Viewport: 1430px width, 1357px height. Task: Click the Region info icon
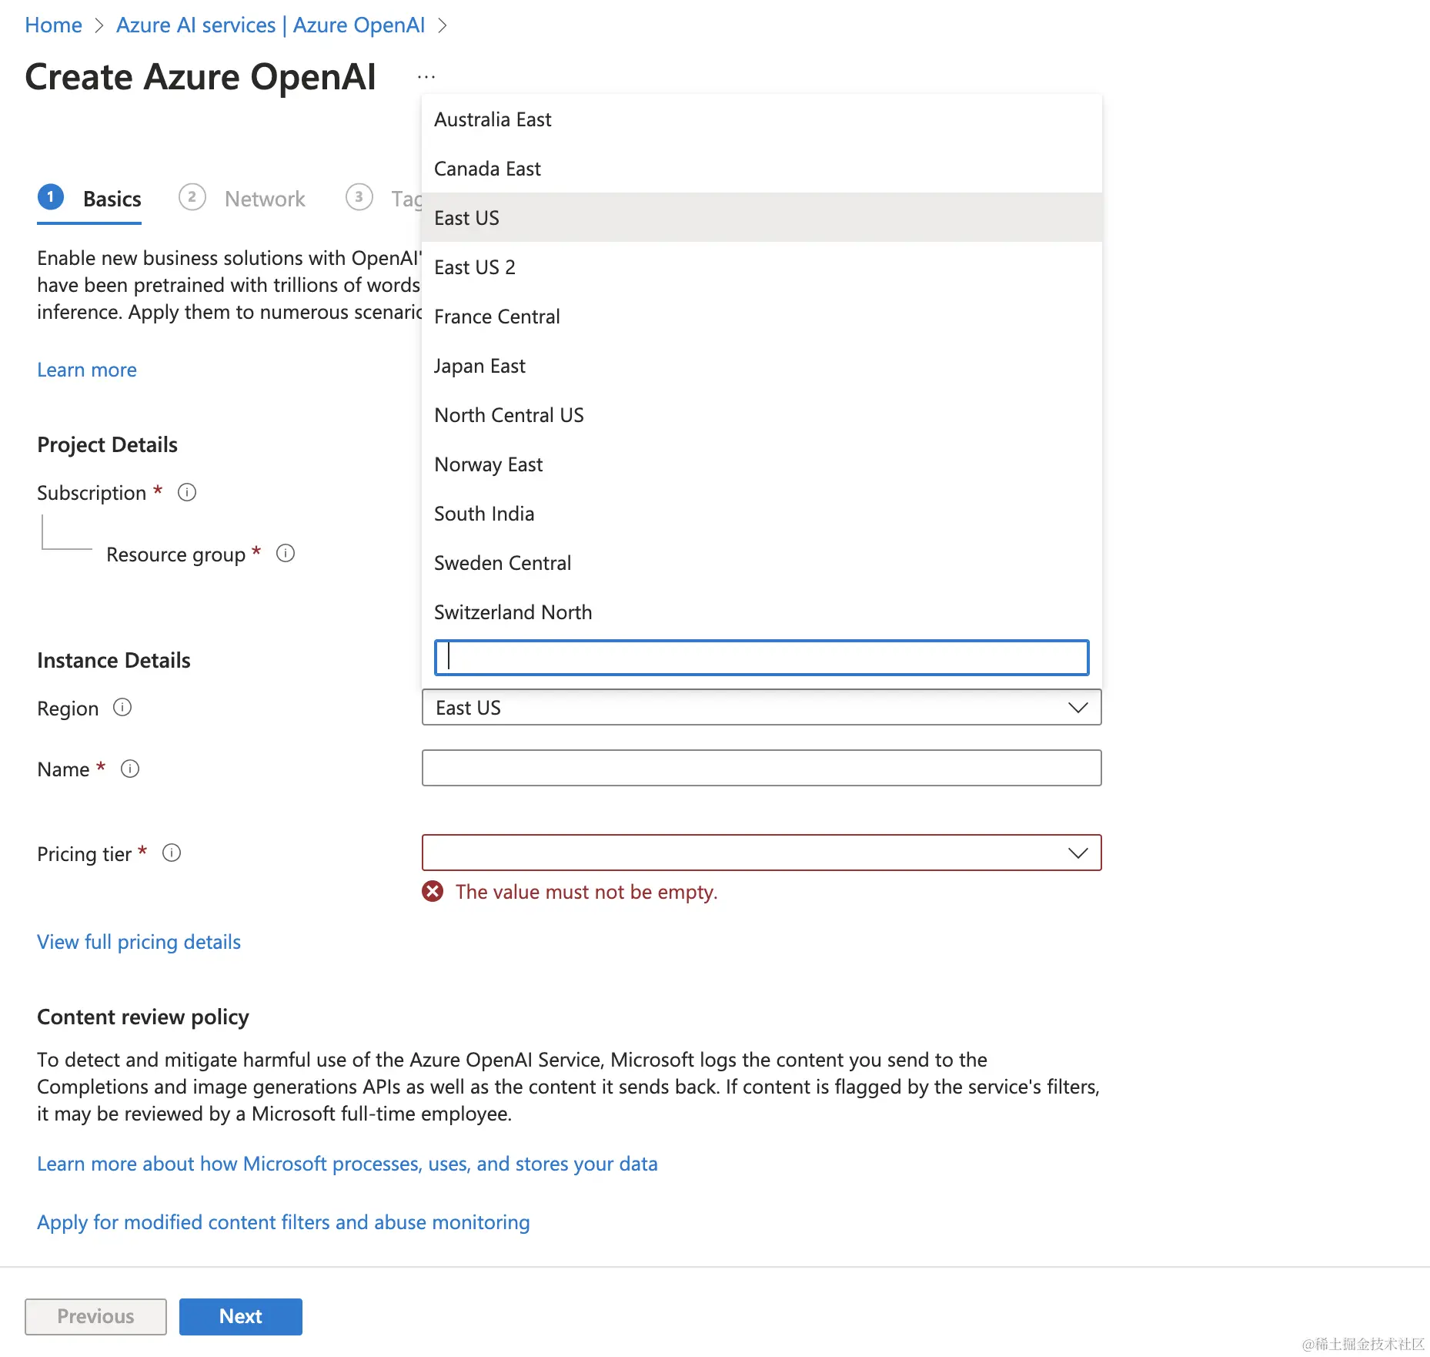[122, 707]
